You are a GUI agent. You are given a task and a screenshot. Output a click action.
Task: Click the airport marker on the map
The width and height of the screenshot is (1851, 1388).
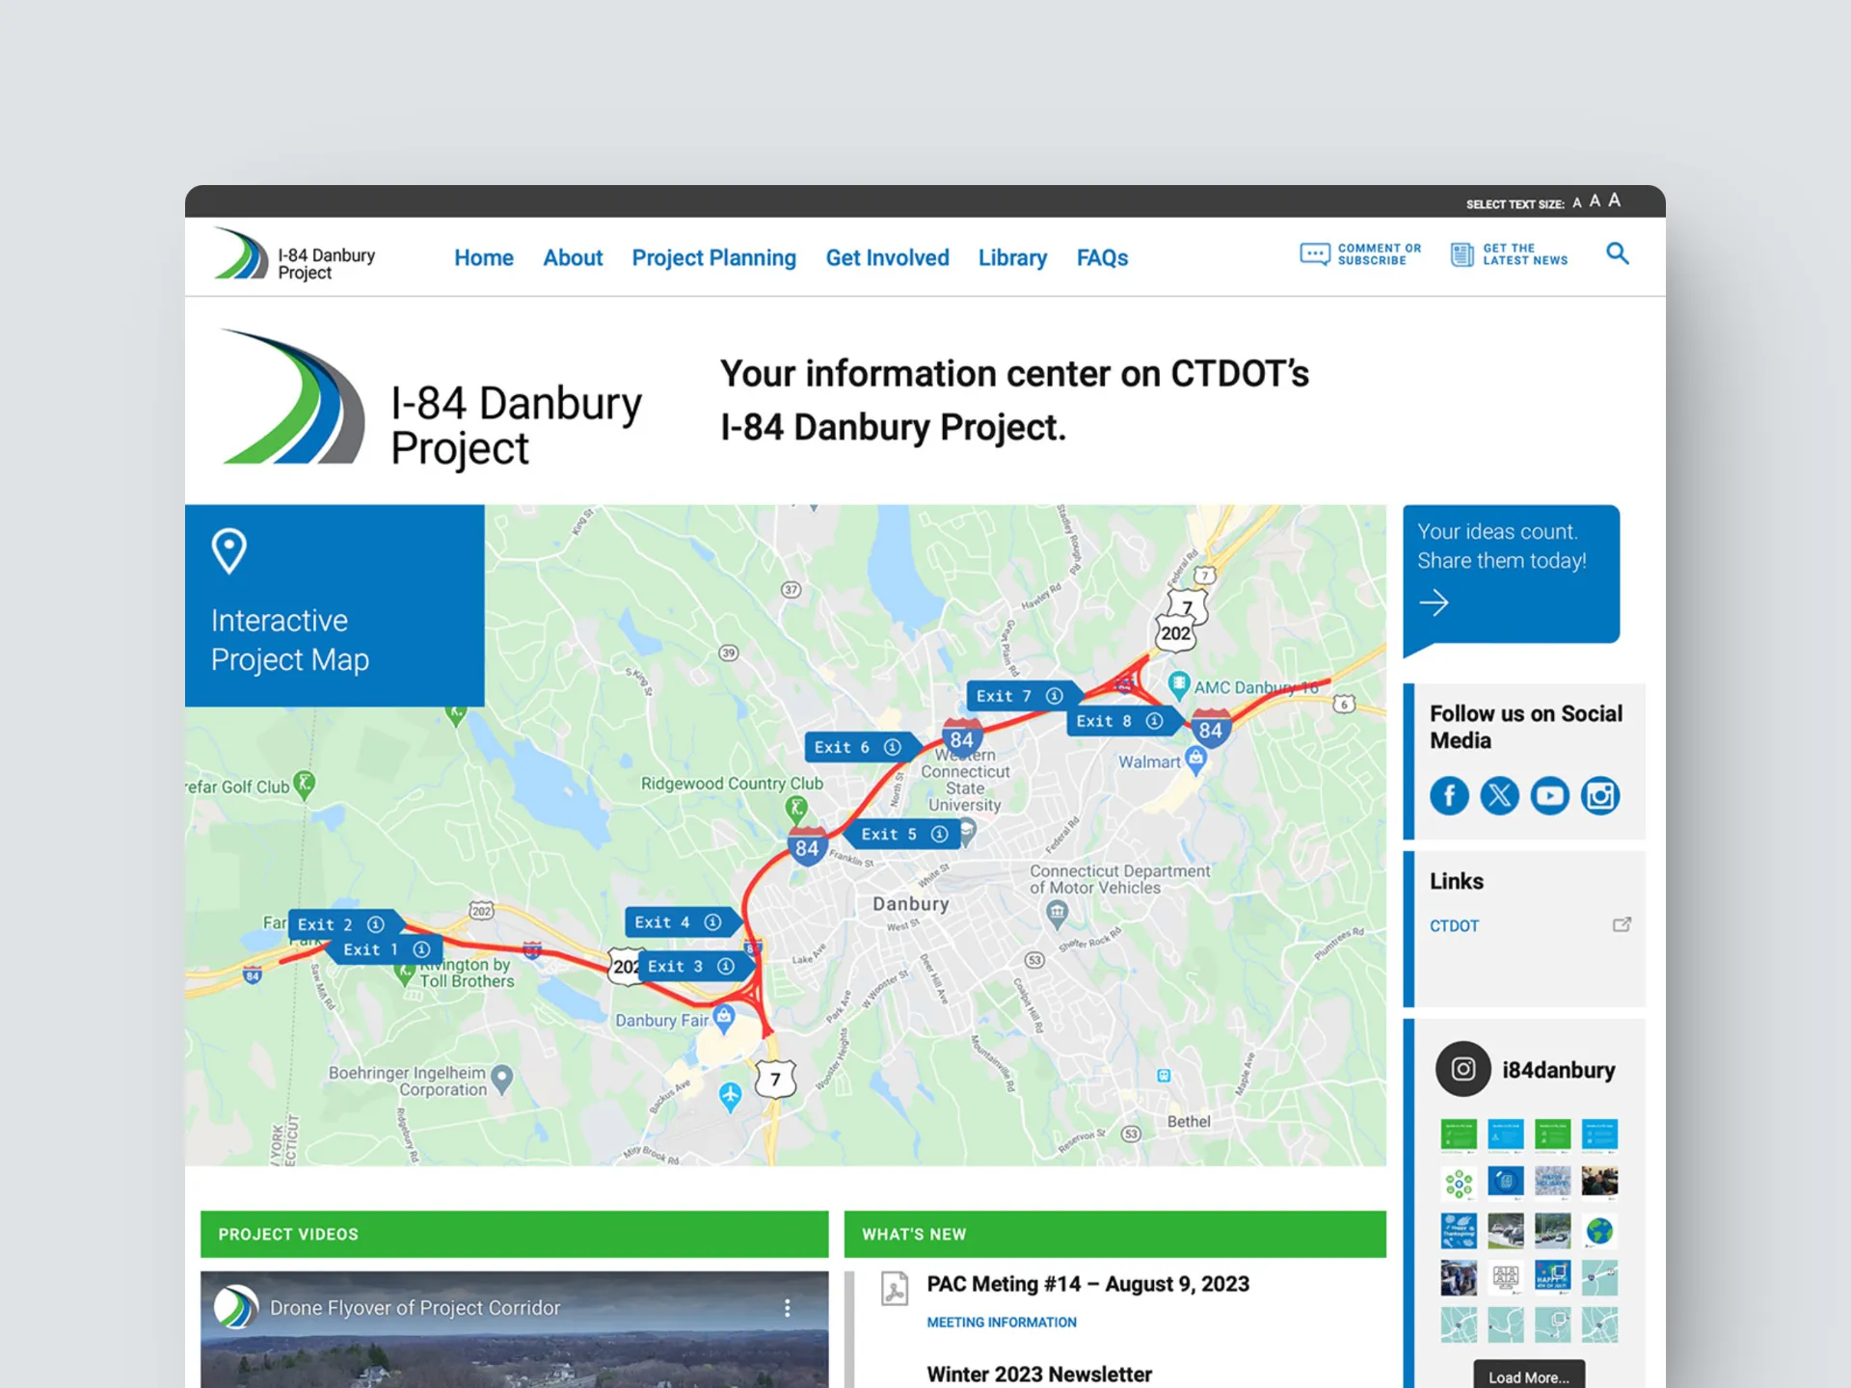(730, 1096)
